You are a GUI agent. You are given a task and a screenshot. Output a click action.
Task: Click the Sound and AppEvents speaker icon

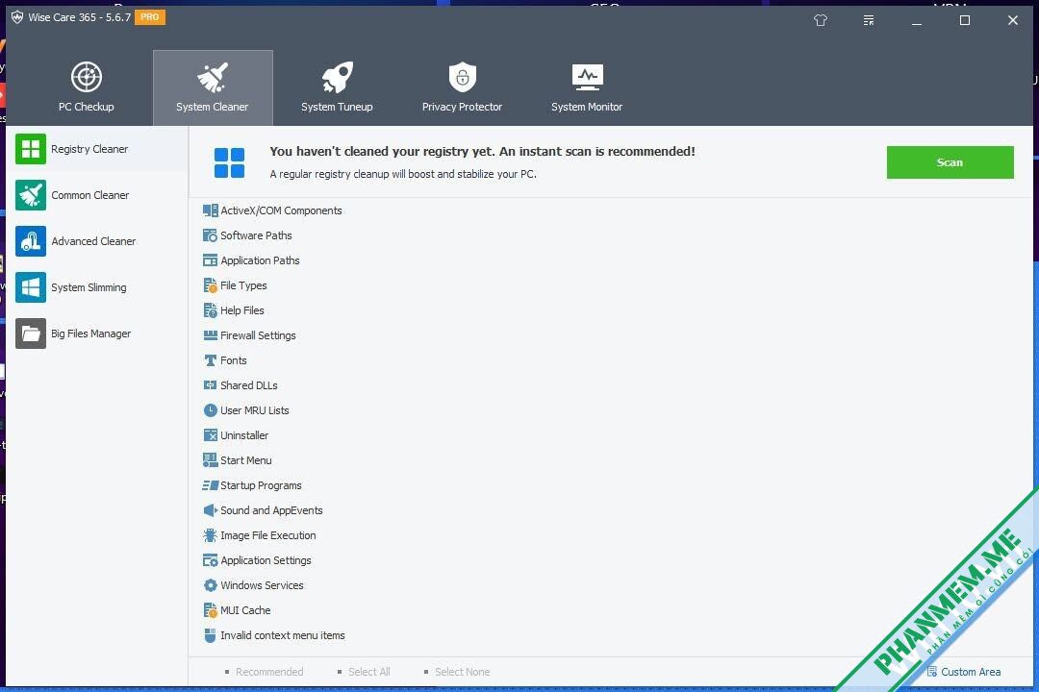click(210, 510)
